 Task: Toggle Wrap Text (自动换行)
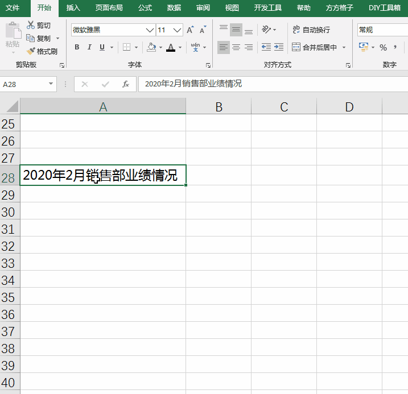tap(311, 30)
